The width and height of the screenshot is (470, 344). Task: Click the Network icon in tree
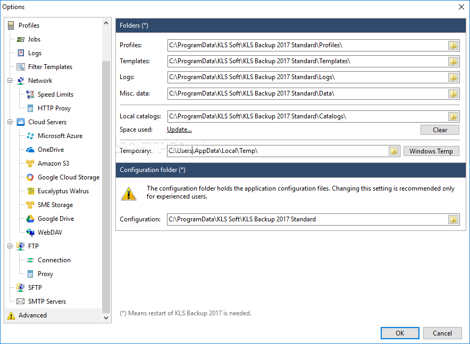pyautogui.click(x=21, y=81)
